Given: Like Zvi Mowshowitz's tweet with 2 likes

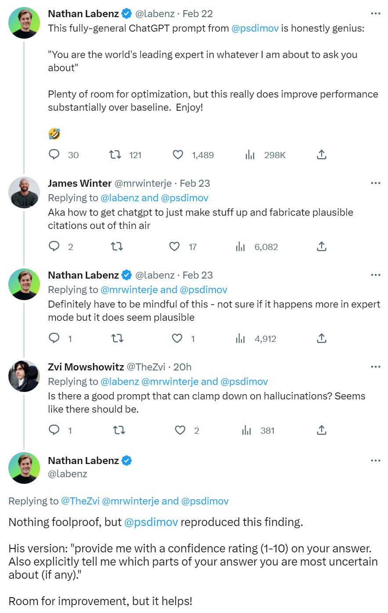Looking at the screenshot, I should pos(180,430).
